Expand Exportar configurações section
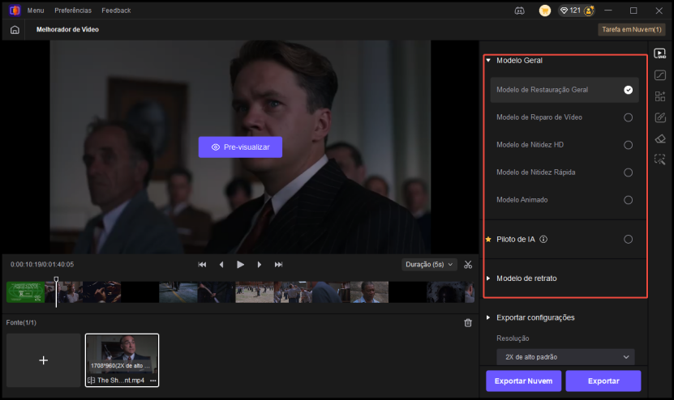The height and width of the screenshot is (400, 674). (x=488, y=317)
